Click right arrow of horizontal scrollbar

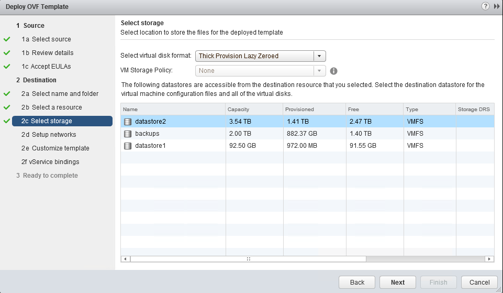489,259
